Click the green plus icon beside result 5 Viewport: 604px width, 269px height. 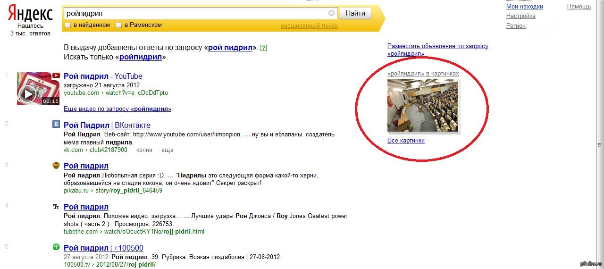[56, 247]
